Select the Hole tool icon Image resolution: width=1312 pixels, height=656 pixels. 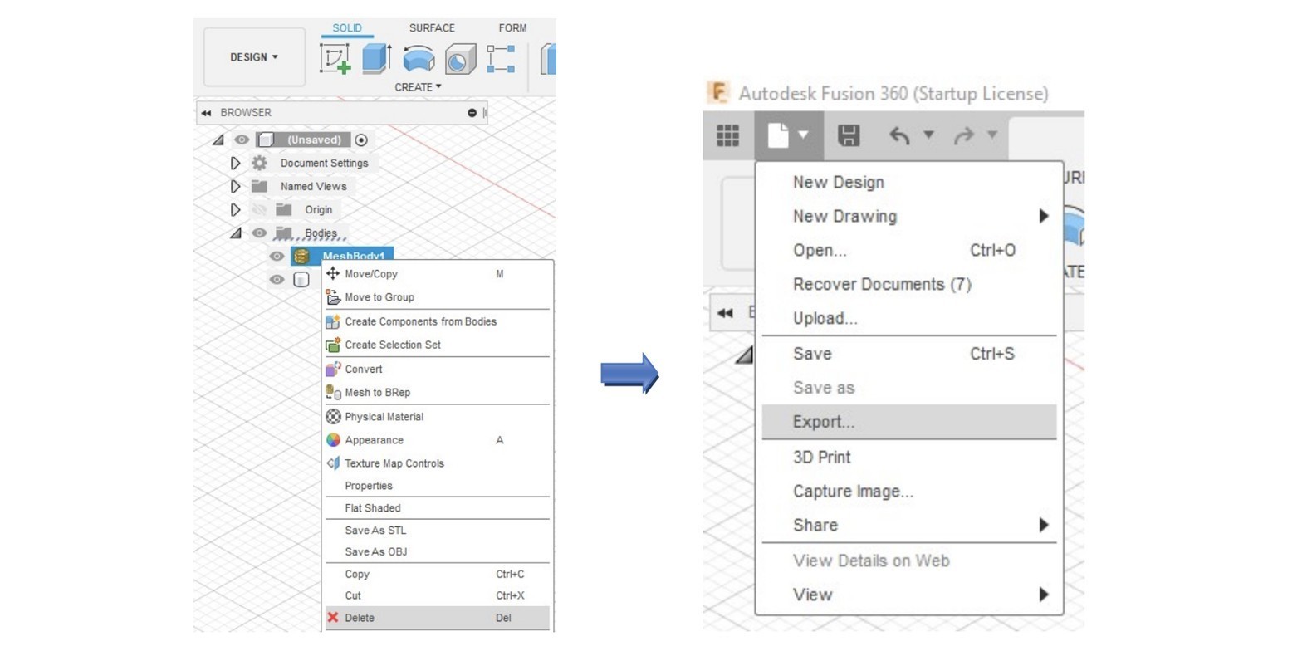pyautogui.click(x=460, y=60)
